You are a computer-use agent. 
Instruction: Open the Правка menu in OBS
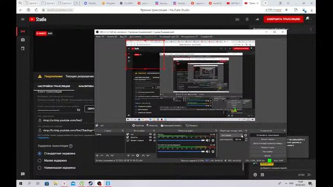[x=112, y=37]
